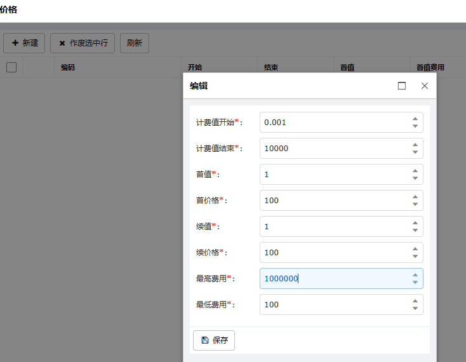The height and width of the screenshot is (362, 466).
Task: Click the 首价格 input field
Action: [341, 200]
